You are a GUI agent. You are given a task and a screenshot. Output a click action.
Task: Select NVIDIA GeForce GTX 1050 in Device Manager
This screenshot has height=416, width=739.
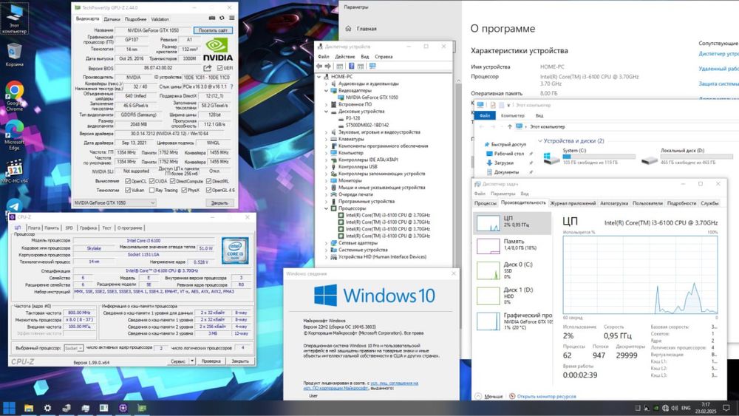coord(372,98)
